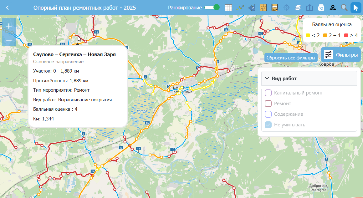Open the table view icon
Screen dimensions: 363x198
(228, 8)
